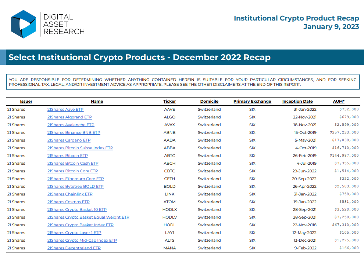The height and width of the screenshot is (256, 364).
Task: Select the ATOM ticker cell
Action: pos(169,202)
